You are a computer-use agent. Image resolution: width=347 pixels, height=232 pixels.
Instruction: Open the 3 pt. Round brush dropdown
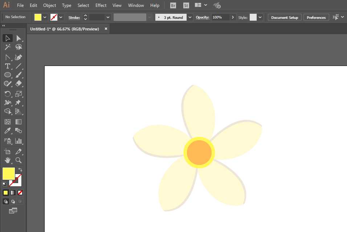pos(190,17)
